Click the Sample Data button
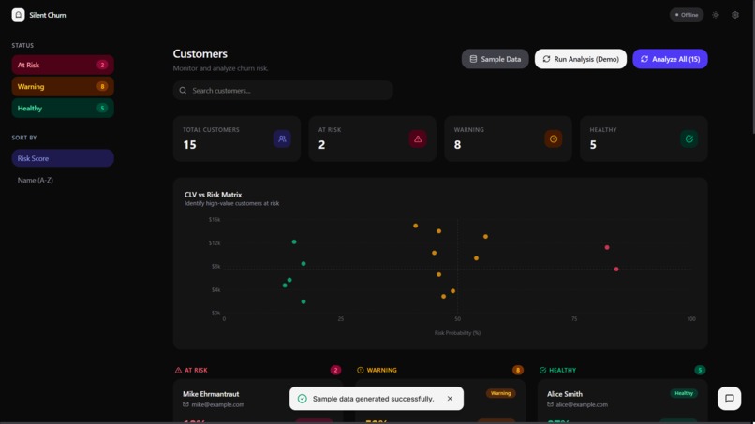 495,59
